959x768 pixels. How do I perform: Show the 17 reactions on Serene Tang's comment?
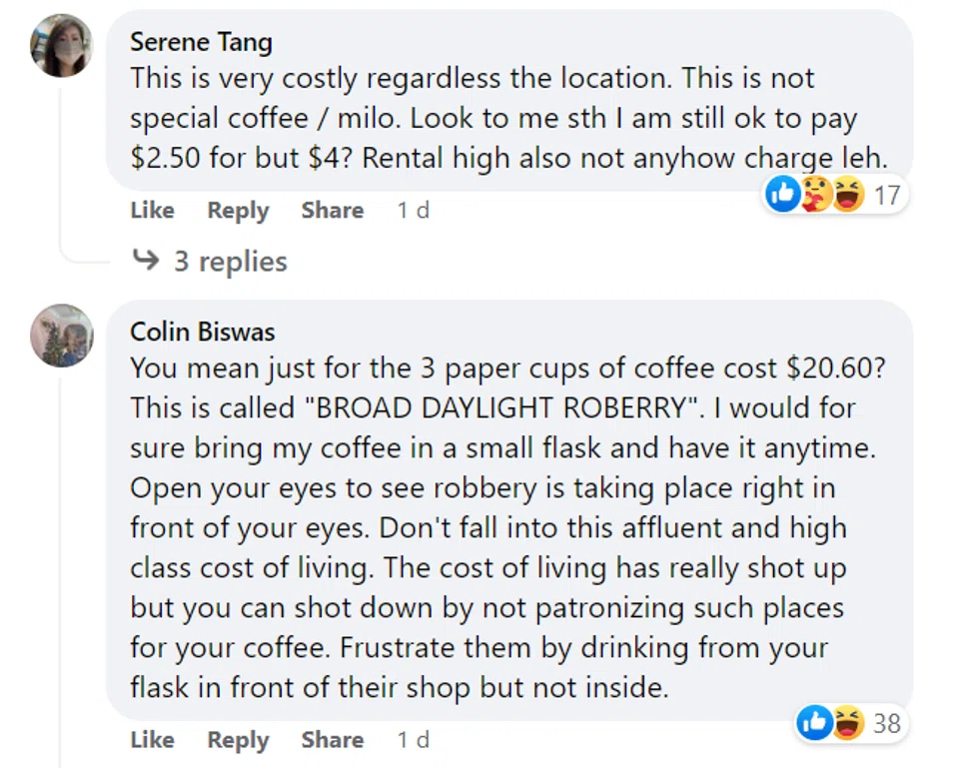point(886,196)
